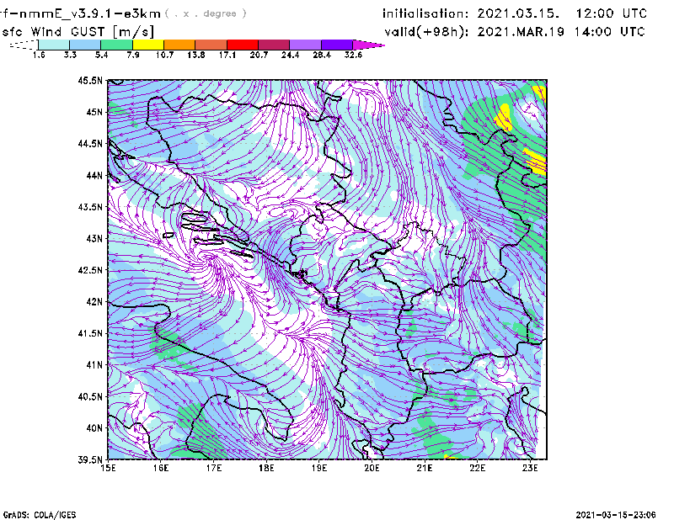Click the 'valid(+98h): 2021.MAR.19 14:00 UTC' line
Viewport: 674px width, 520px height.
pyautogui.click(x=515, y=32)
